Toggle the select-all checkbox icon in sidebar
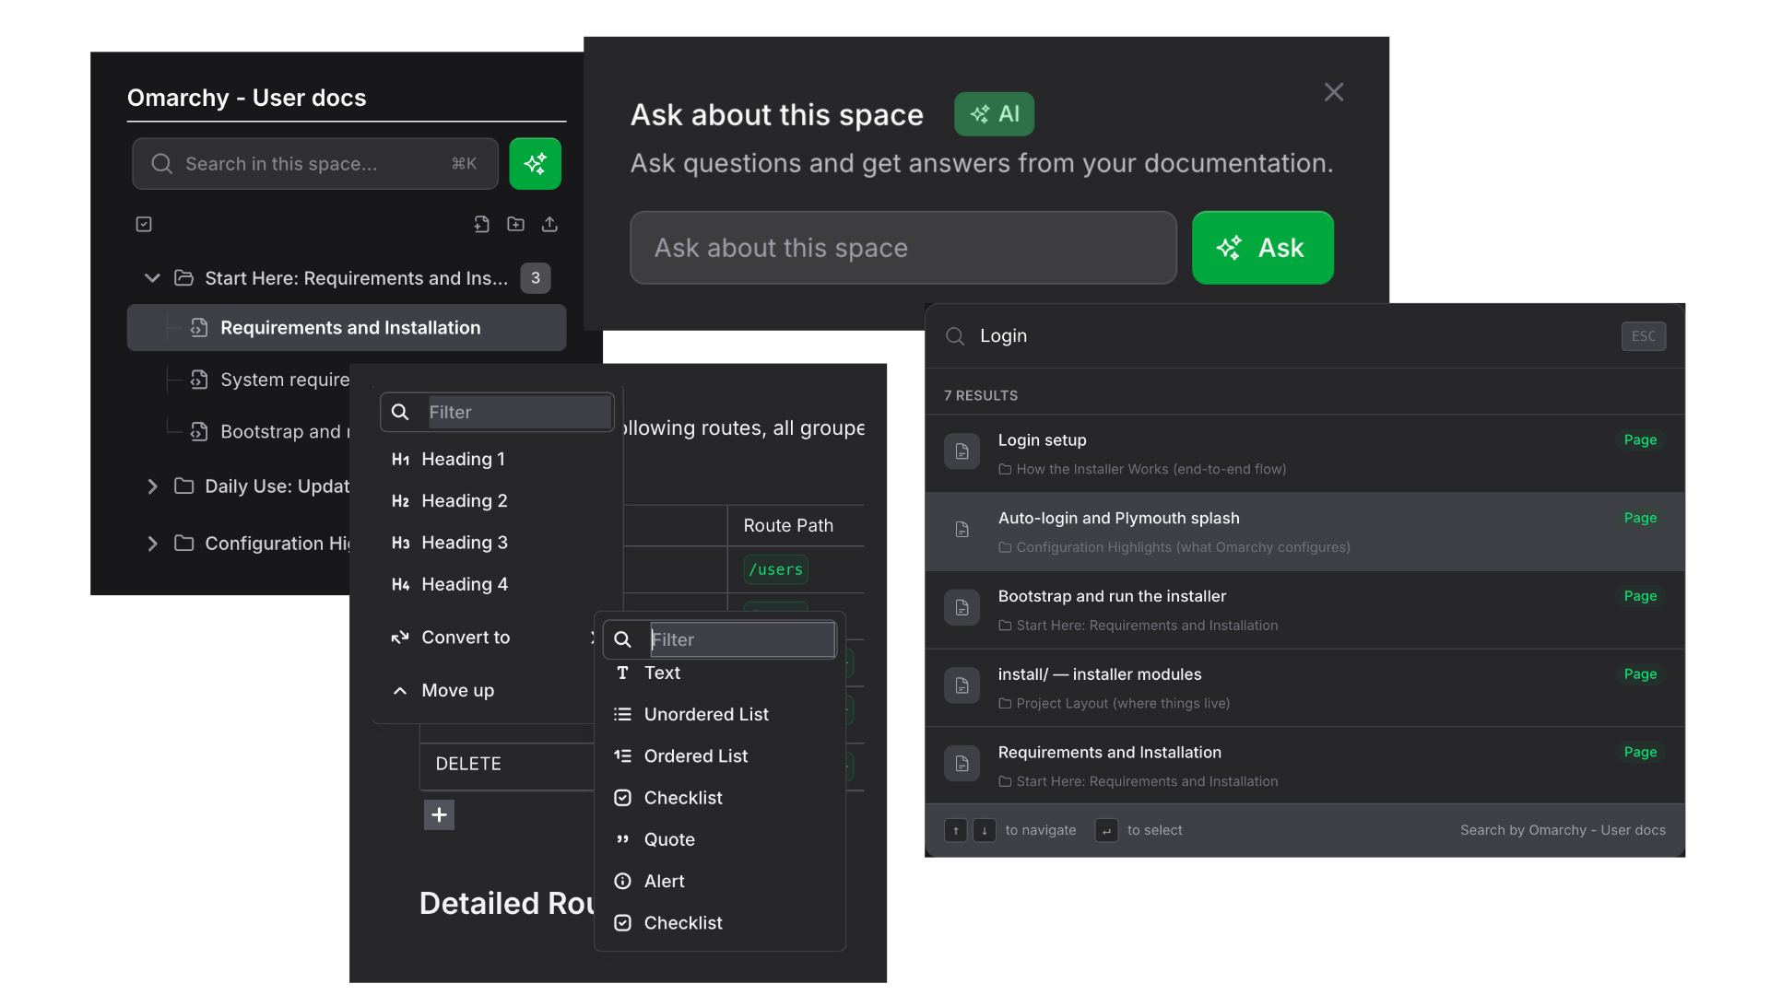The width and height of the screenshot is (1770, 995). click(144, 224)
